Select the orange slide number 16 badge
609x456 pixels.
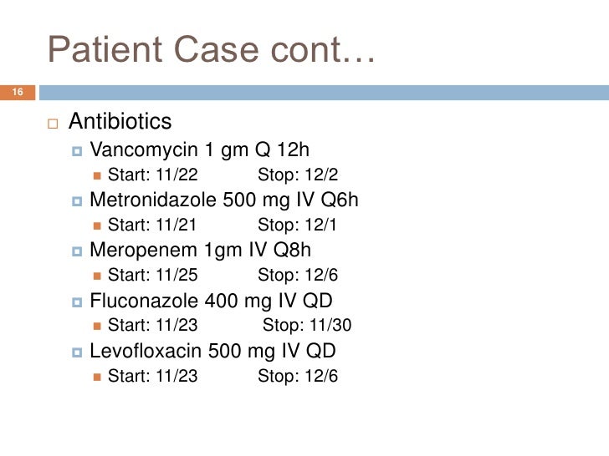pyautogui.click(x=18, y=92)
